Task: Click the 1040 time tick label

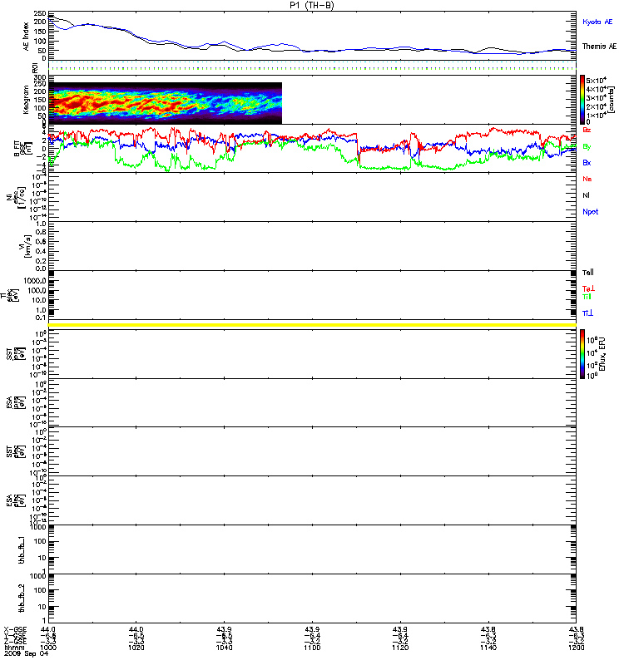Action: point(224,648)
